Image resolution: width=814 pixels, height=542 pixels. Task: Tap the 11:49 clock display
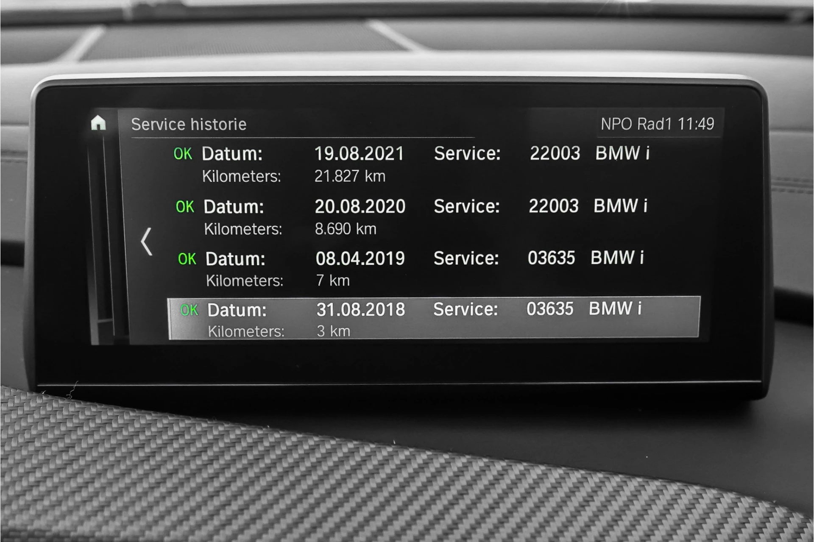click(698, 123)
